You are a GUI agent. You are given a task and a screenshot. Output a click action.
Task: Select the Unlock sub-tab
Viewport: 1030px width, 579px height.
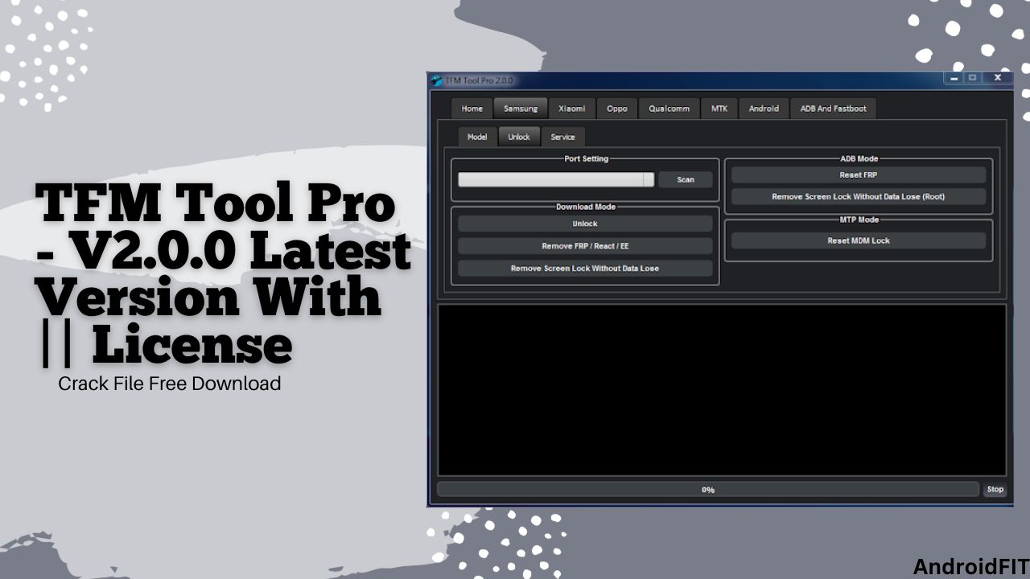point(519,137)
